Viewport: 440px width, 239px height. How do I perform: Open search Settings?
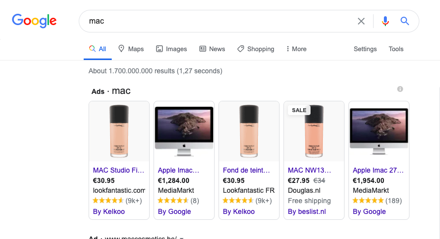click(365, 49)
